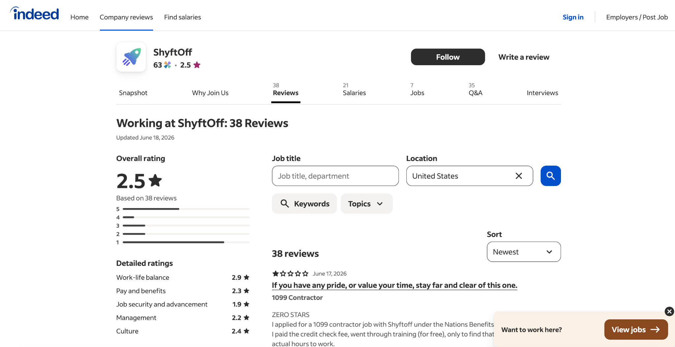
Task: Open the Interviews tab
Action: coord(543,93)
